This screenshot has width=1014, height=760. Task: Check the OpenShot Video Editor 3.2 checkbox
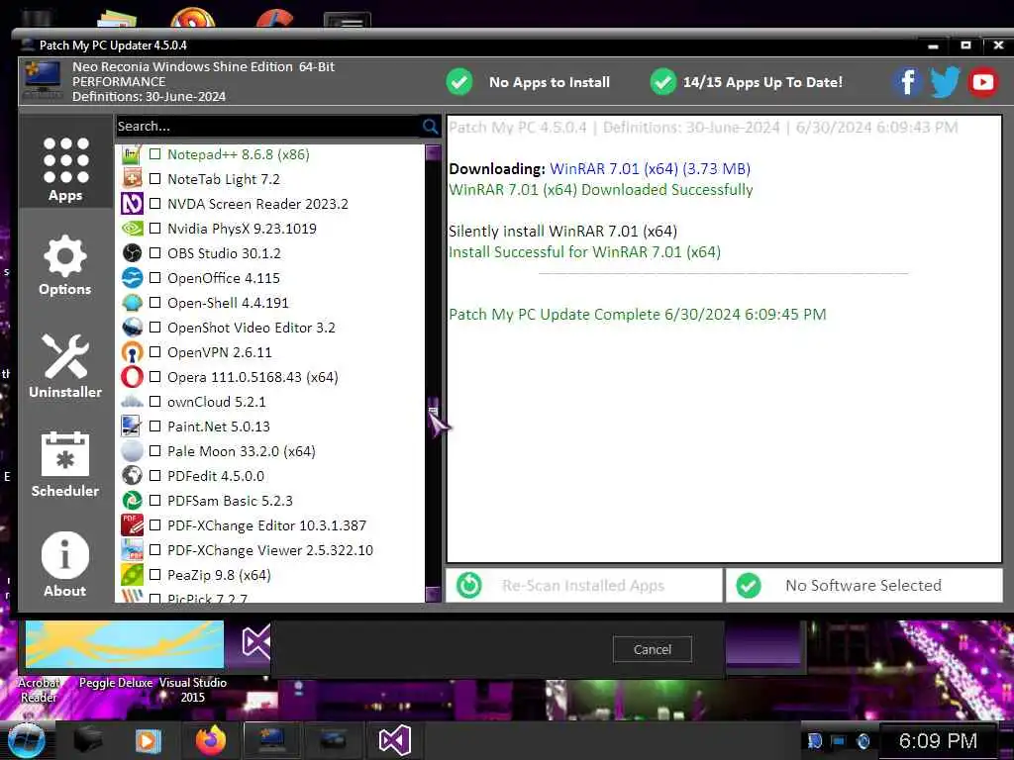pos(155,327)
